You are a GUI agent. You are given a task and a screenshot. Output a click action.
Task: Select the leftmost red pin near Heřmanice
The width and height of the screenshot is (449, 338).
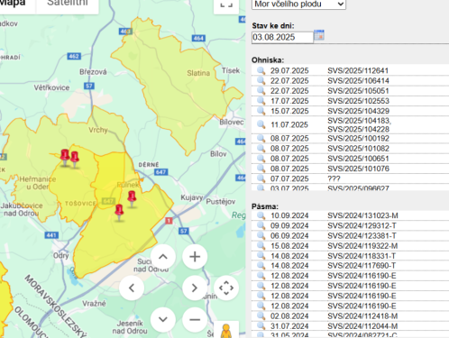coord(65,158)
